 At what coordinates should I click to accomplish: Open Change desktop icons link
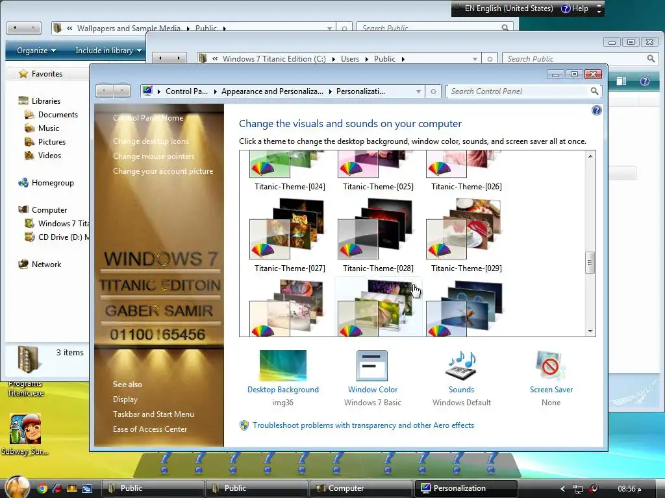pyautogui.click(x=151, y=141)
